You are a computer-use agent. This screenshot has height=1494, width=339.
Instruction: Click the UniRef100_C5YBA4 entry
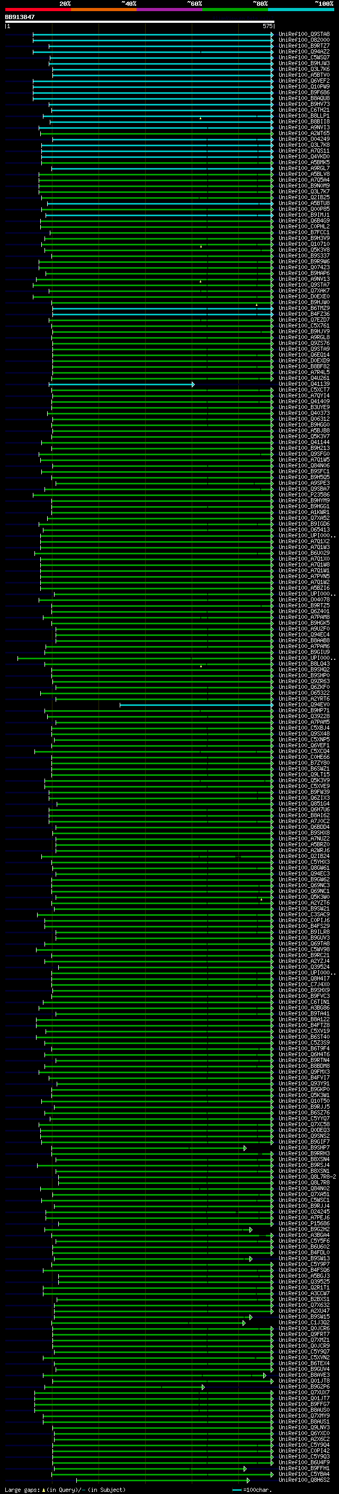[304, 1474]
